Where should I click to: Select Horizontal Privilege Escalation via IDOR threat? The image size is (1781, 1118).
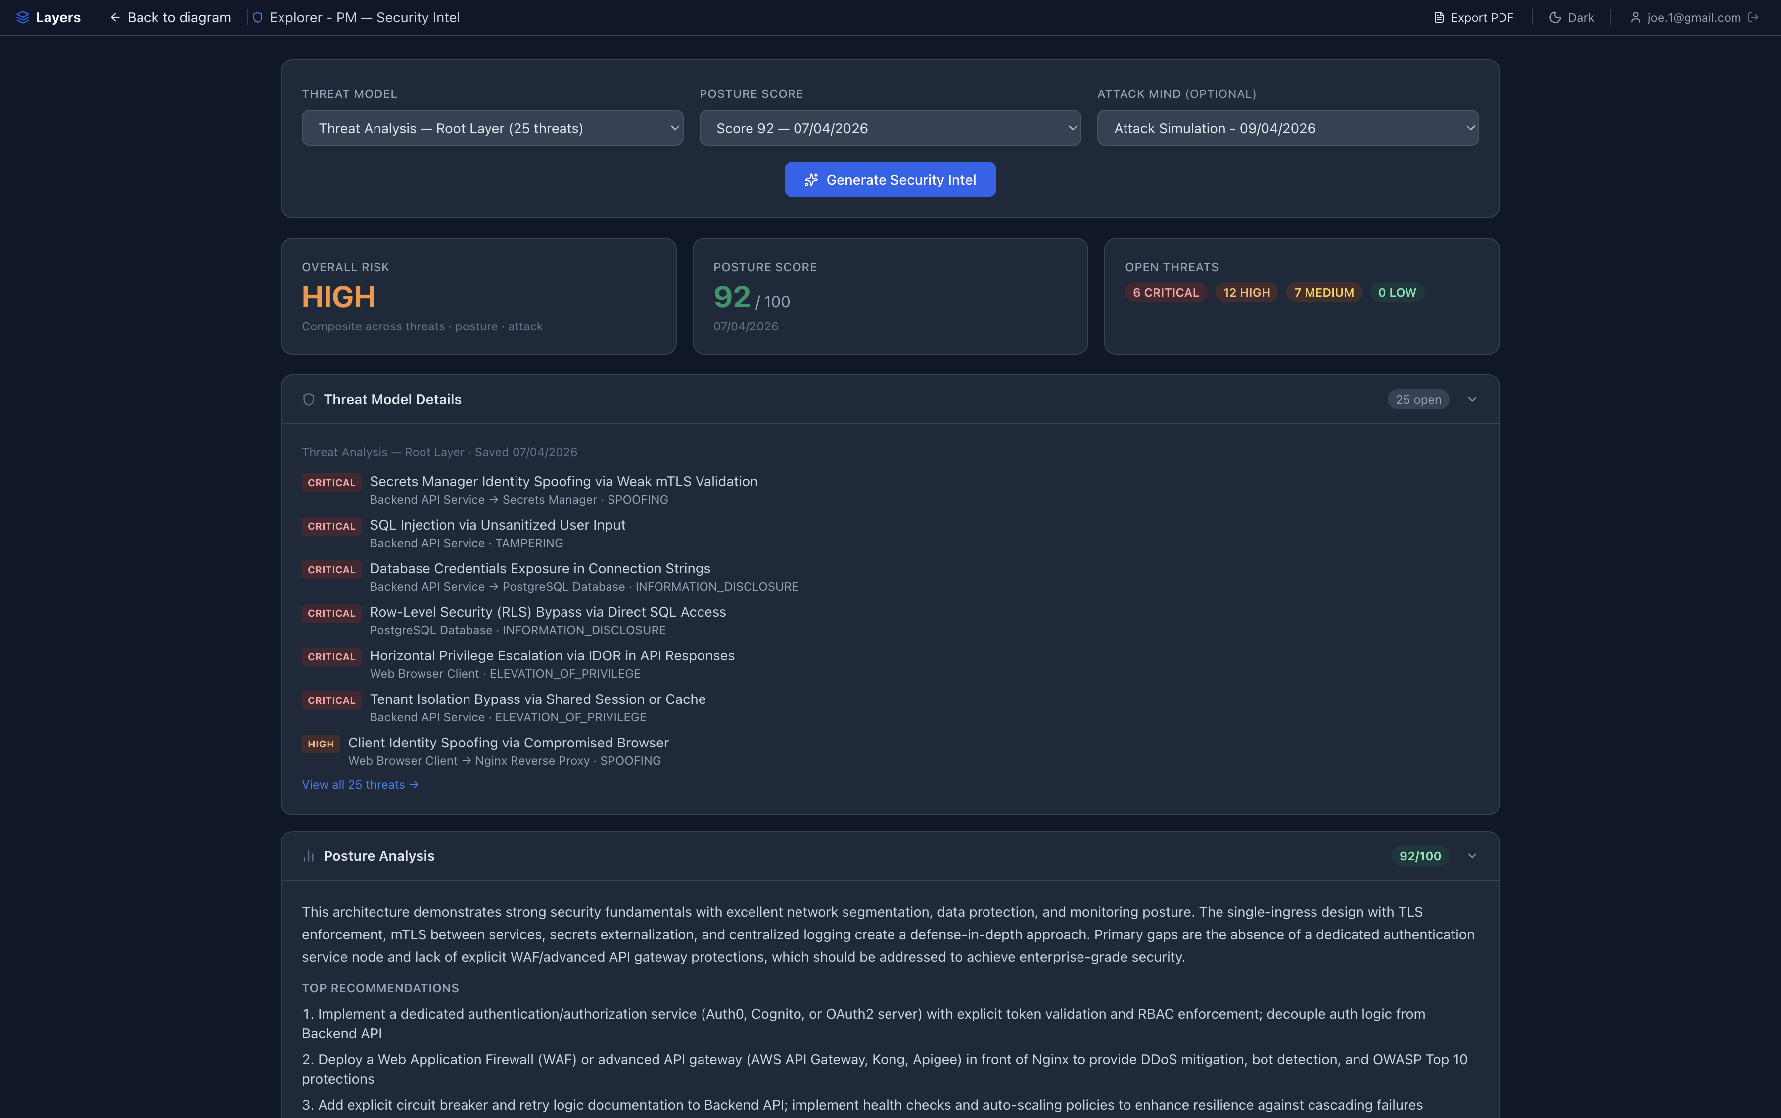(552, 656)
